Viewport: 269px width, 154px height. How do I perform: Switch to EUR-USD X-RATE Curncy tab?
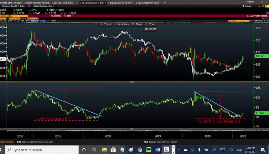(63, 3)
